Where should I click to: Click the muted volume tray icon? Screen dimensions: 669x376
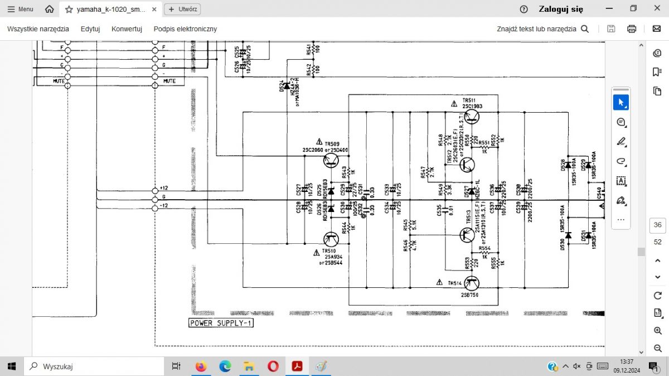click(577, 366)
